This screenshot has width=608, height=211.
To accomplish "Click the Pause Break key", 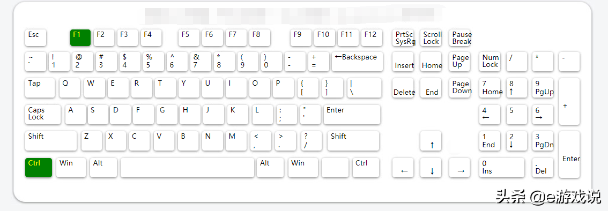I will pos(459,37).
